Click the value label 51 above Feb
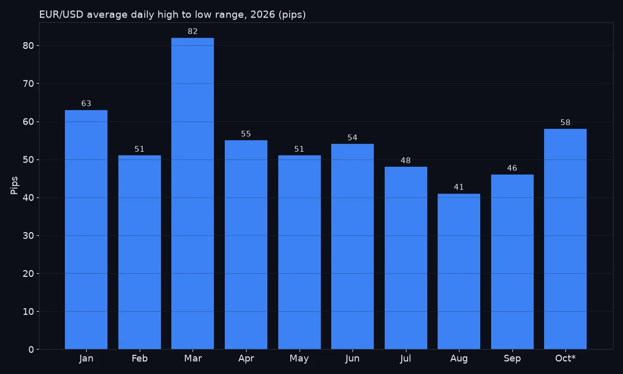This screenshot has height=374, width=623. click(x=140, y=149)
